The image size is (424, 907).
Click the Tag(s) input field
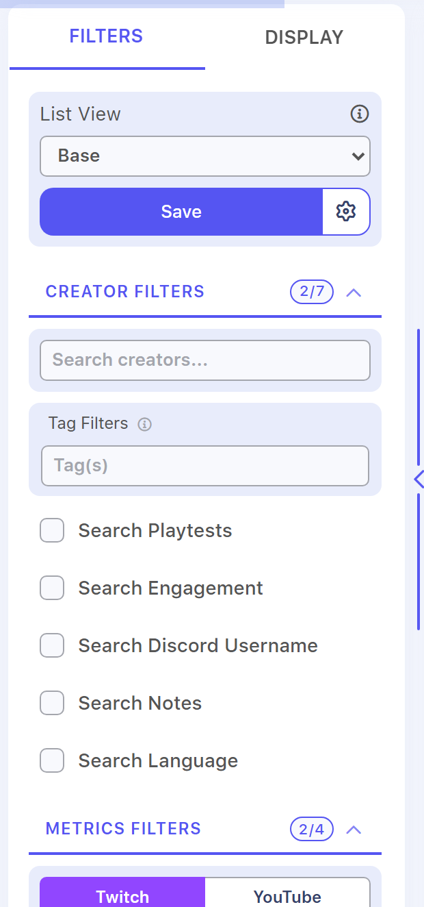(x=205, y=466)
